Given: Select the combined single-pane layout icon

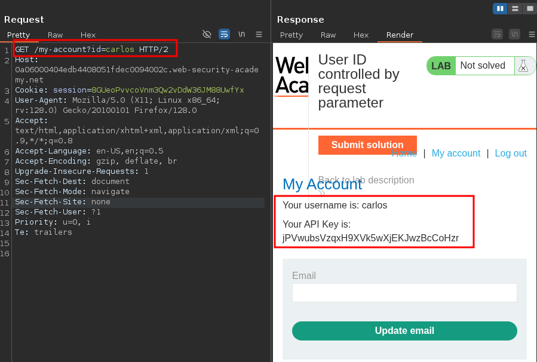Looking at the screenshot, I should pyautogui.click(x=529, y=8).
